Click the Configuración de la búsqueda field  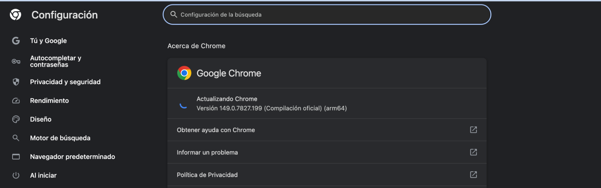tap(327, 14)
